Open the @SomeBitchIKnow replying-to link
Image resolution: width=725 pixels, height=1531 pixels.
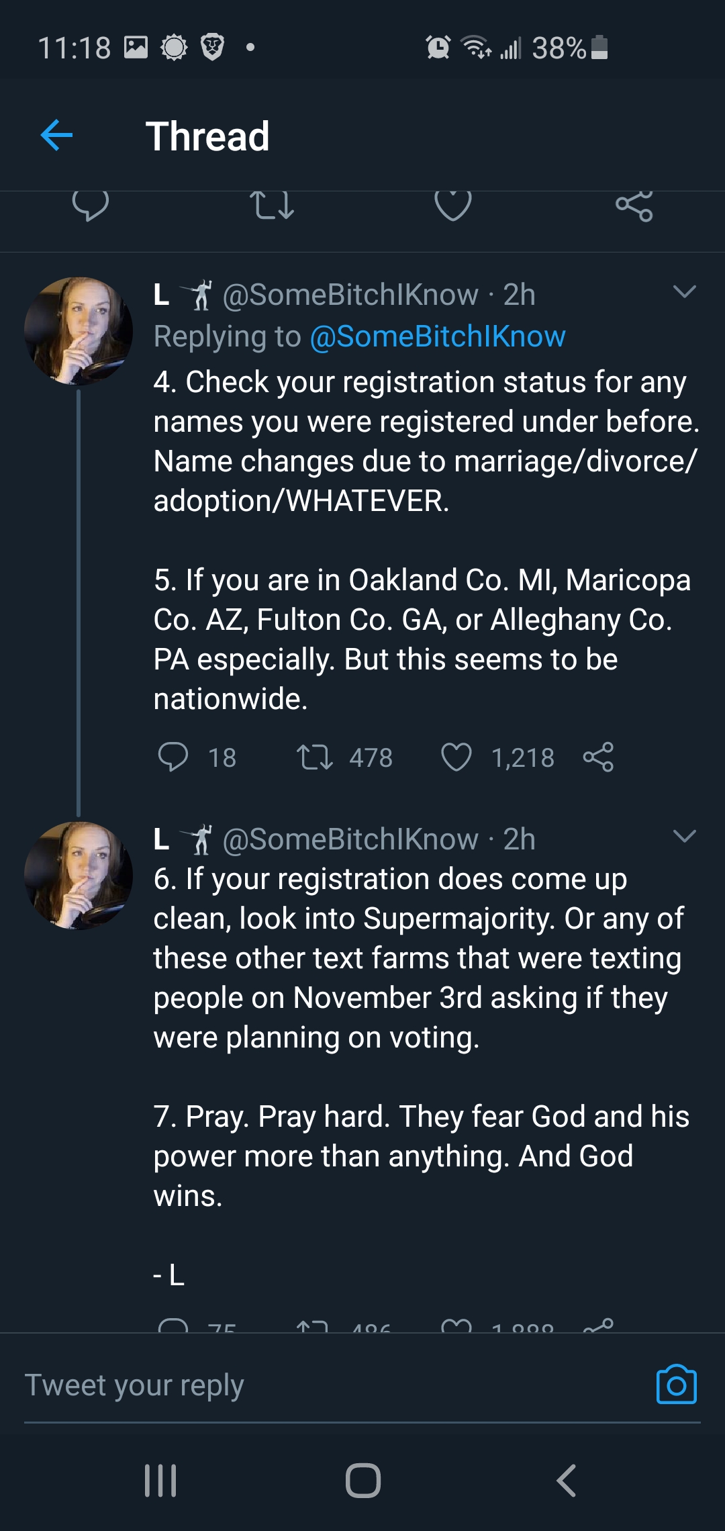click(x=438, y=336)
